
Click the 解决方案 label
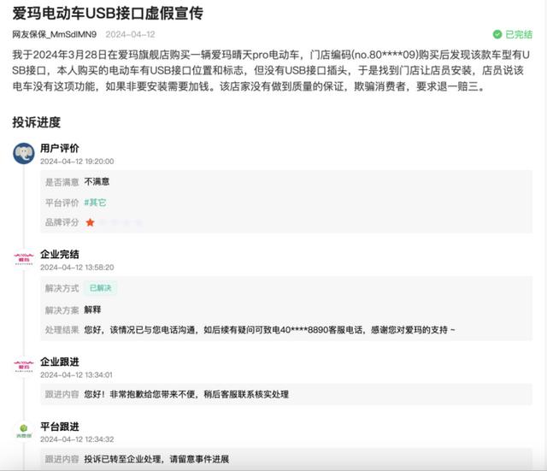[x=62, y=309]
